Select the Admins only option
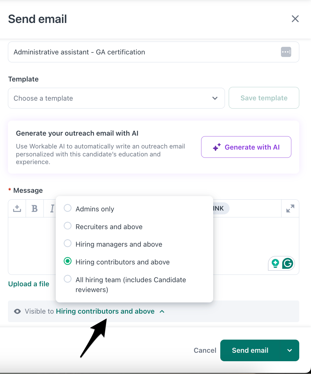311x385 pixels. pyautogui.click(x=68, y=208)
